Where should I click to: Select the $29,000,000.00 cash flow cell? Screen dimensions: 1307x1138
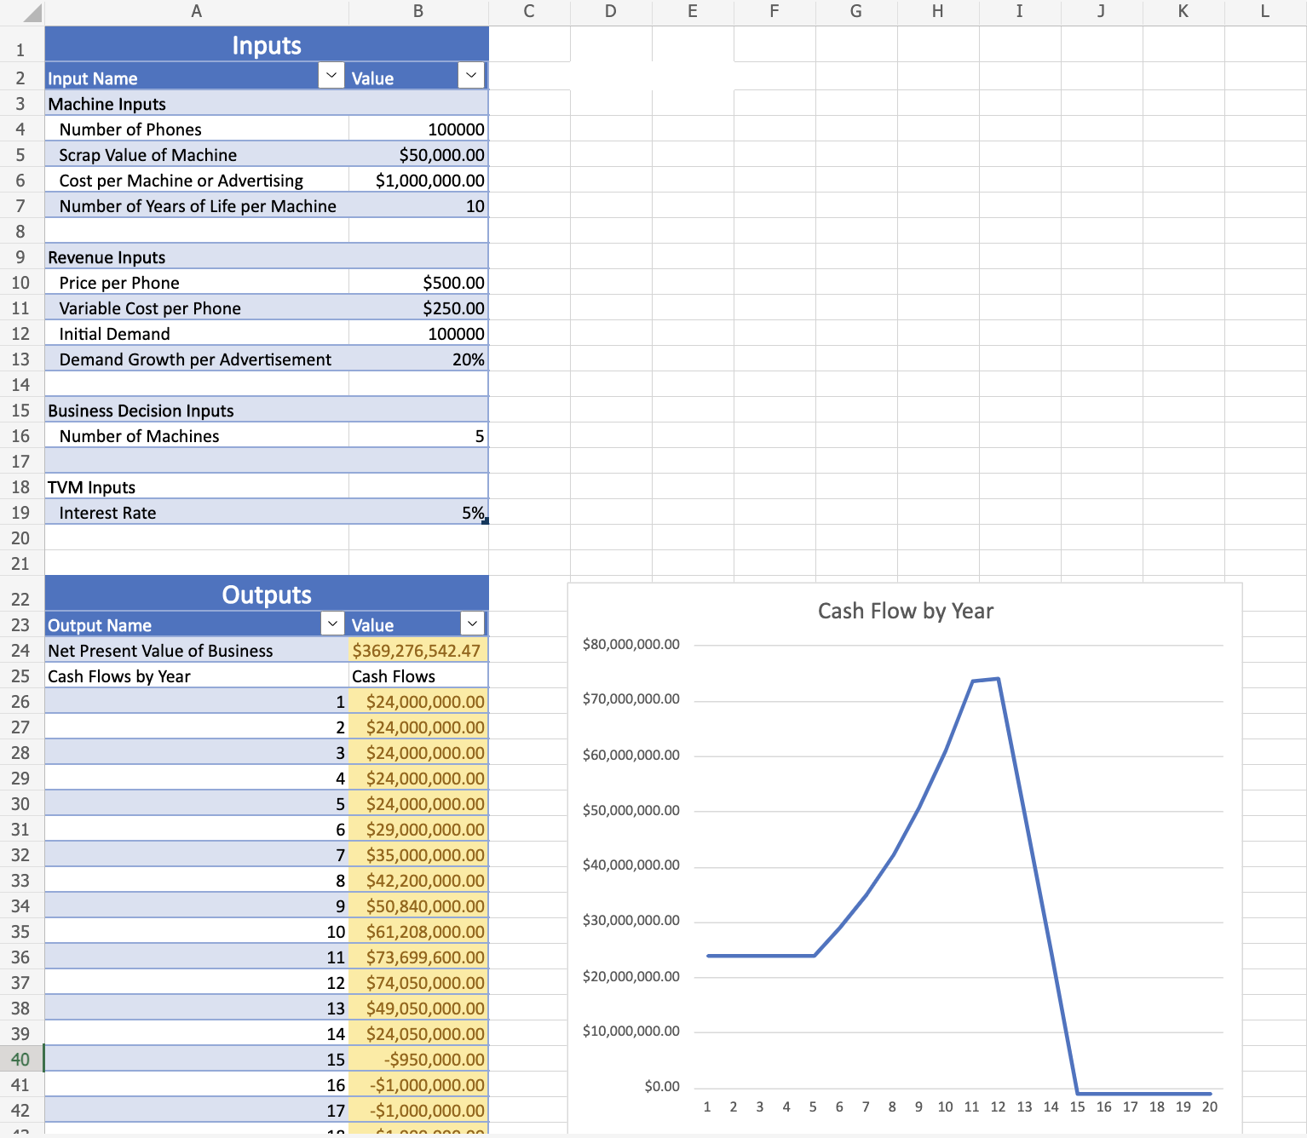click(x=418, y=829)
